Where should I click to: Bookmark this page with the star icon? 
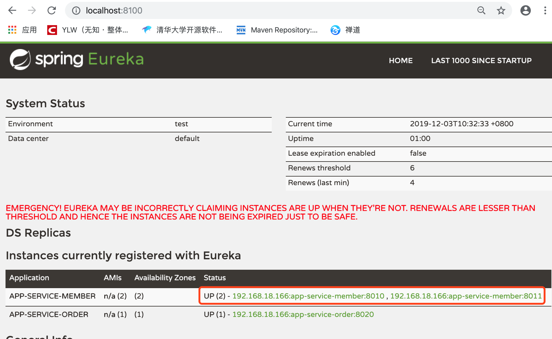pyautogui.click(x=501, y=10)
